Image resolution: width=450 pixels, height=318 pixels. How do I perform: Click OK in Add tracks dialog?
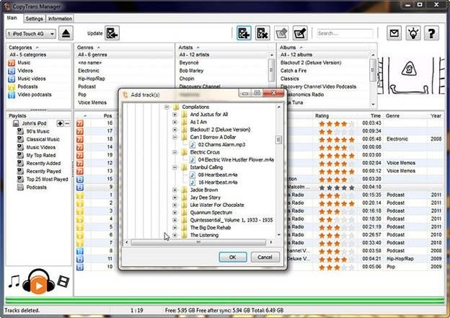click(232, 257)
